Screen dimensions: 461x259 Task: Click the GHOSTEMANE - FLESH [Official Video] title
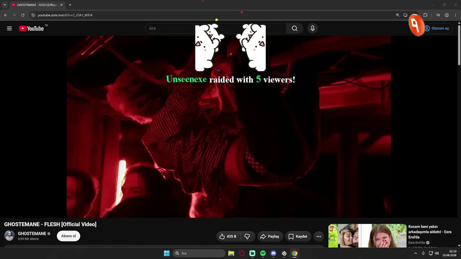tap(50, 224)
